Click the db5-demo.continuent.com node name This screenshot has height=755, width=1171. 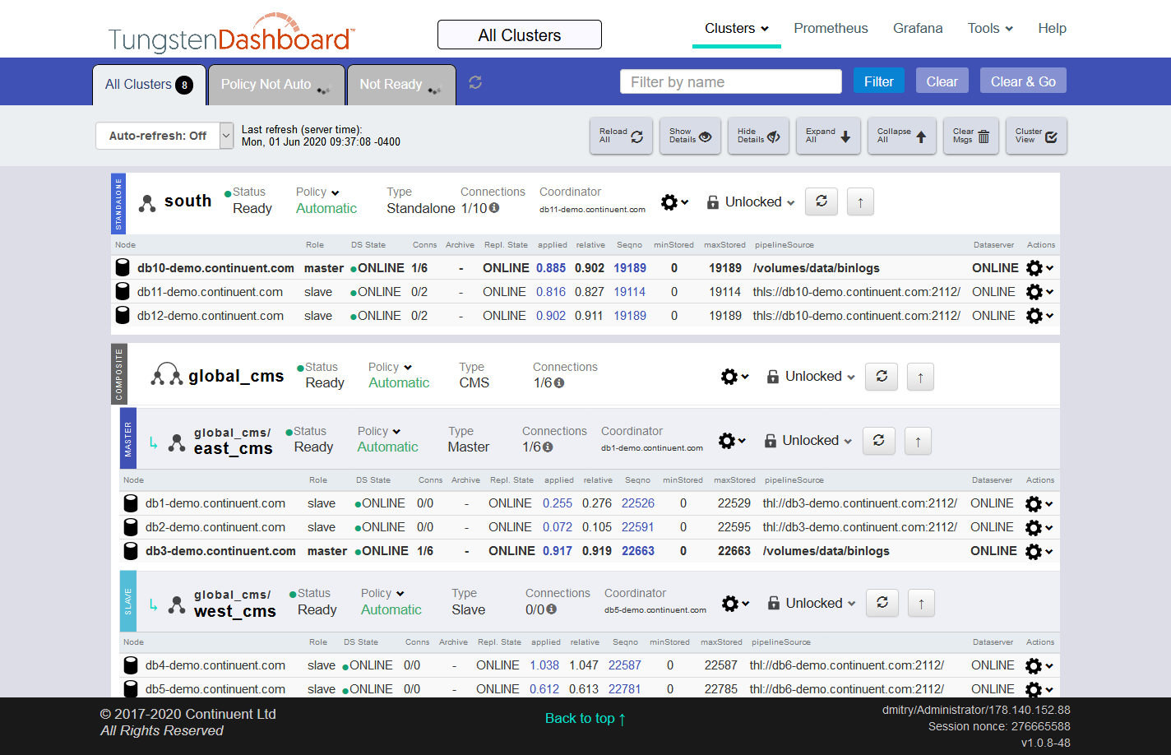tap(215, 689)
